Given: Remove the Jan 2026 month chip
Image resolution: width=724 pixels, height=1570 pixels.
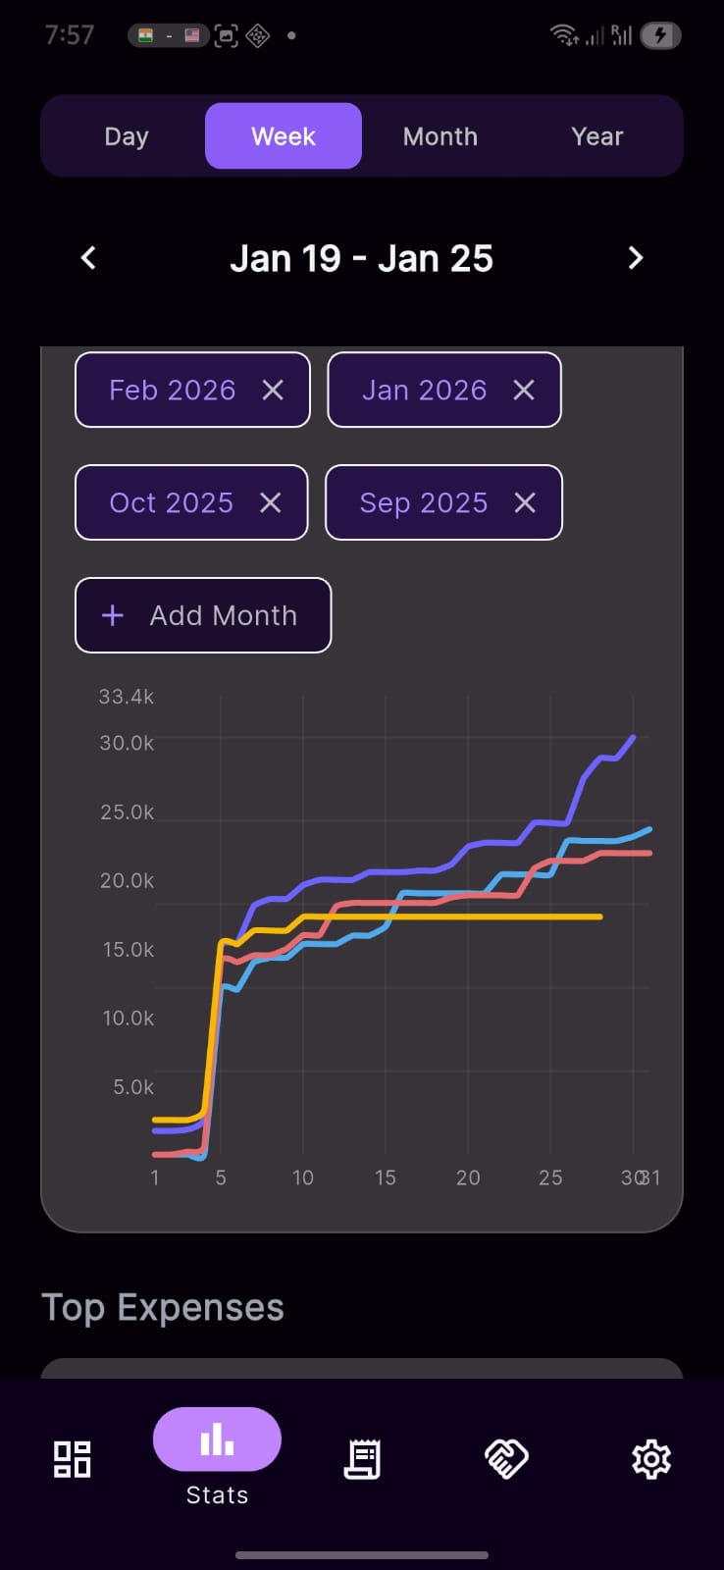Looking at the screenshot, I should [524, 391].
